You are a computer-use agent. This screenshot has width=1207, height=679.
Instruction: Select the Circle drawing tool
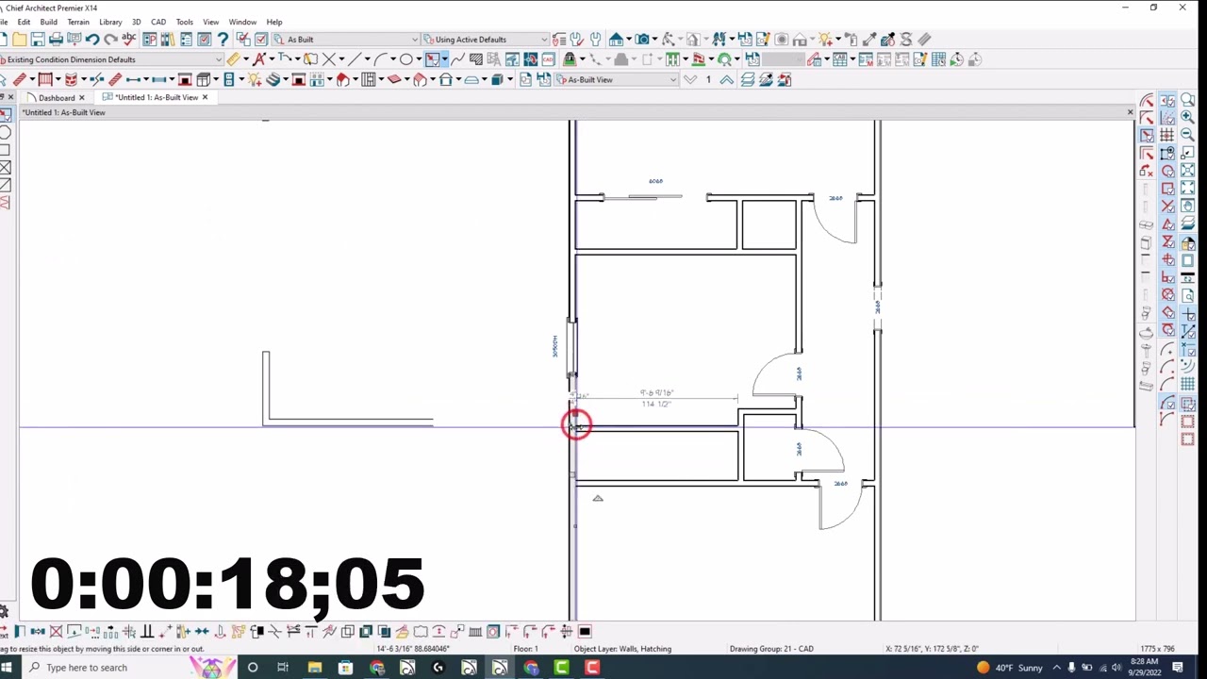(406, 59)
